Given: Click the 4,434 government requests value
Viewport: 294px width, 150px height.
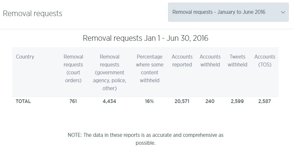Looking at the screenshot, I should coord(109,101).
